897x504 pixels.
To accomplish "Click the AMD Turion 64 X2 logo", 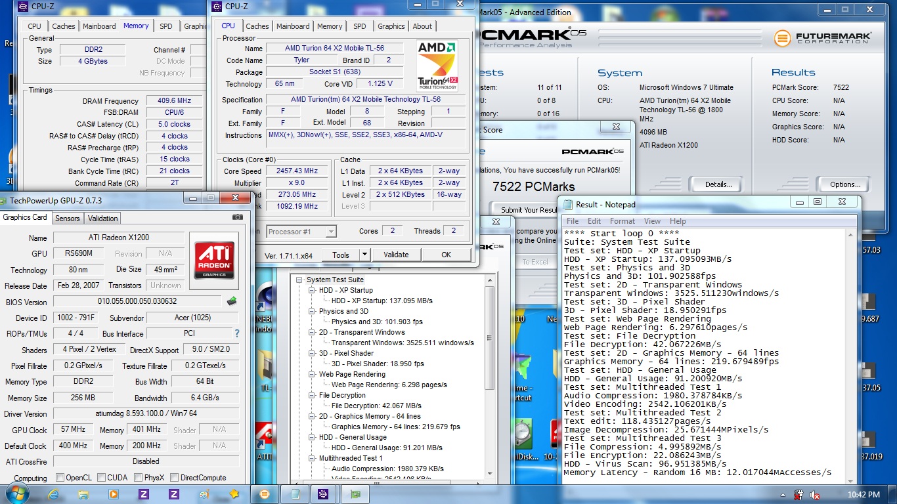I will tap(437, 66).
